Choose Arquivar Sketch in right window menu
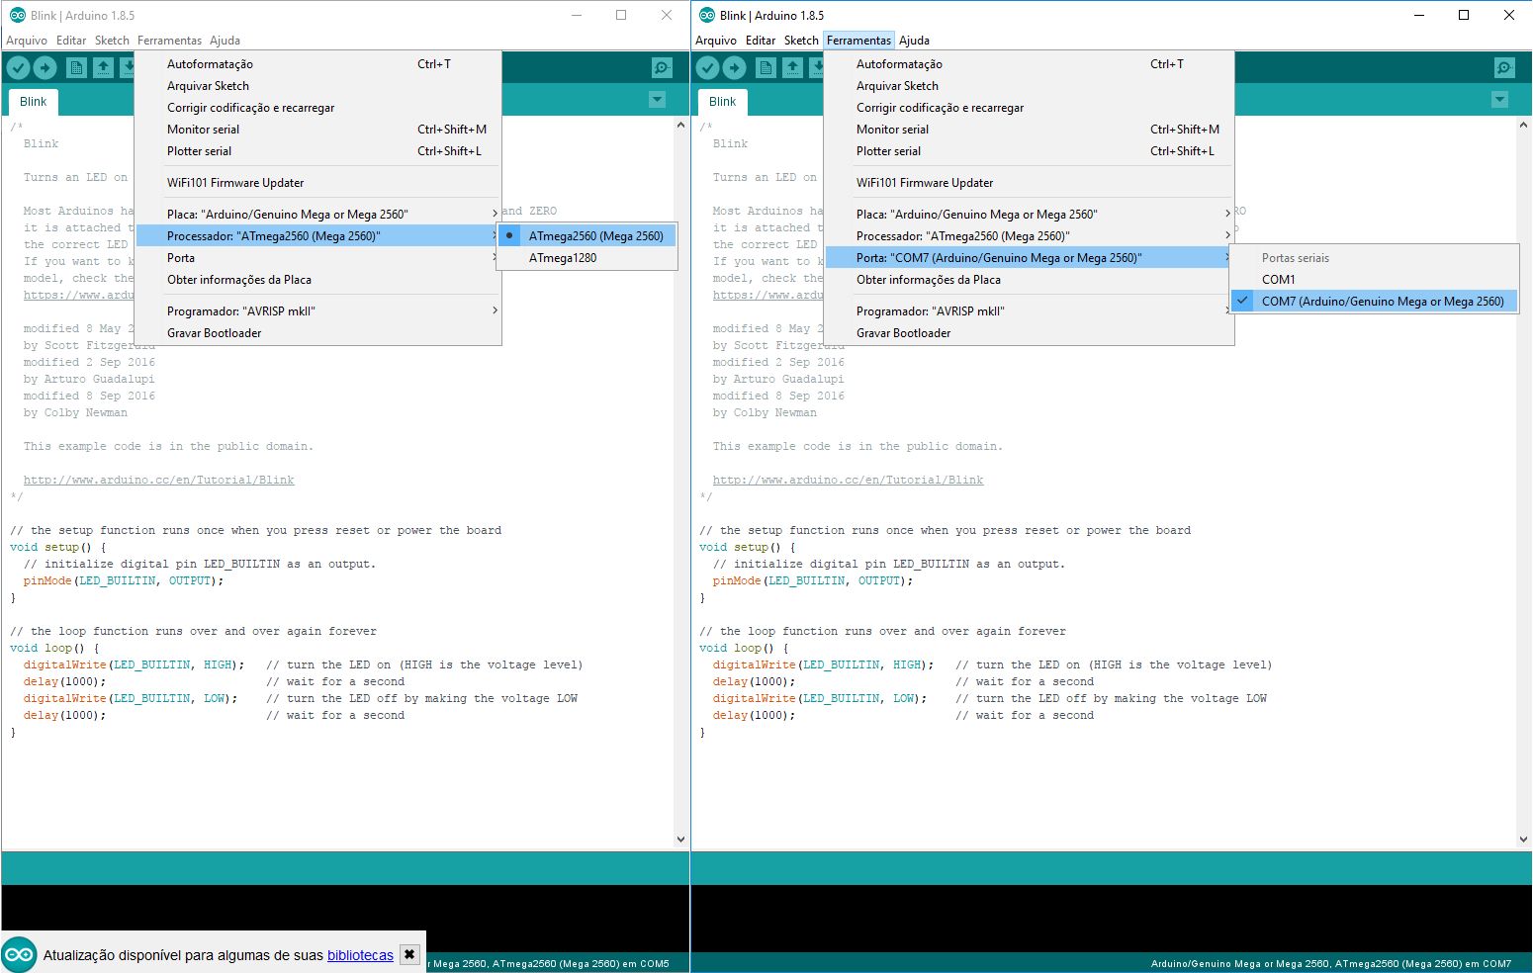 (1030, 86)
